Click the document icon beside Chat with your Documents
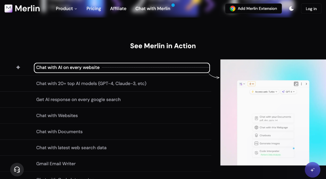The image size is (326, 179). coord(256,118)
